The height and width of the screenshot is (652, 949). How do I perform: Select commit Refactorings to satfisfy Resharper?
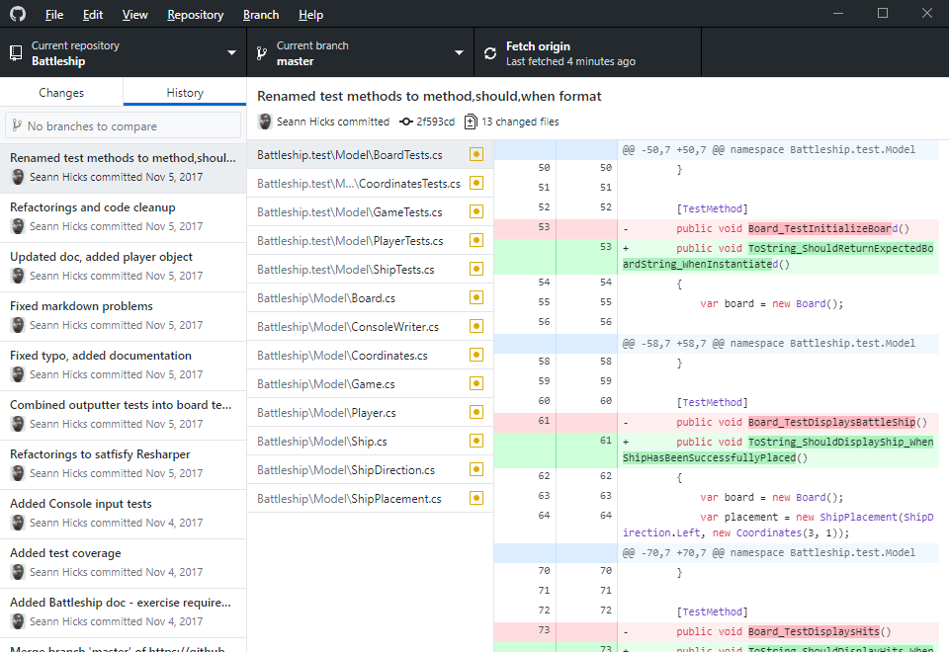point(123,464)
